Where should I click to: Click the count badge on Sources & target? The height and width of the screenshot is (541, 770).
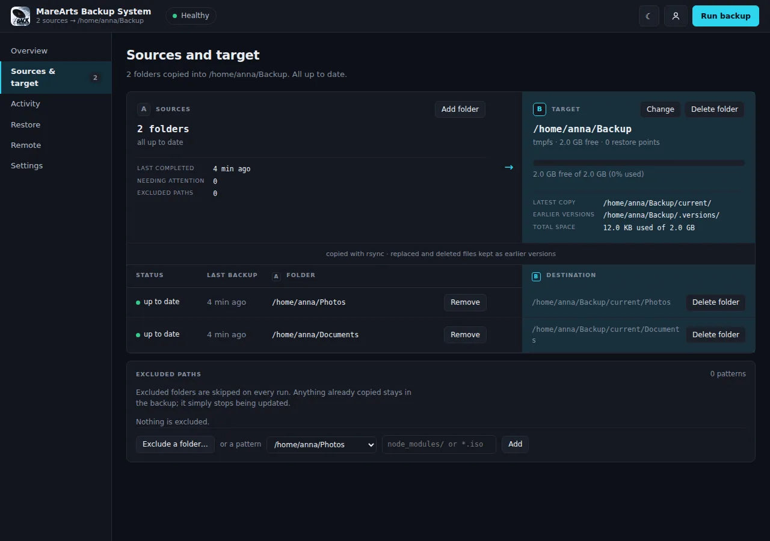click(95, 78)
